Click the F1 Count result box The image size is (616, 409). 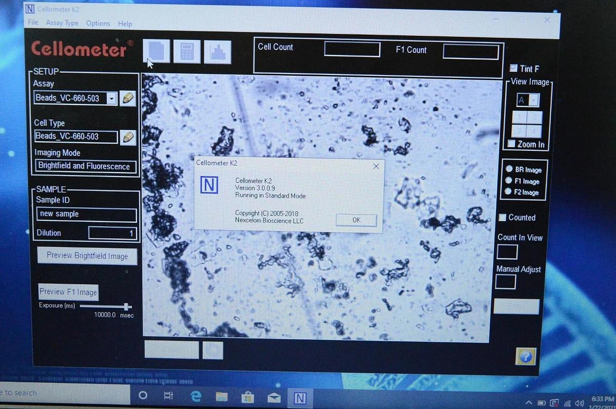point(471,52)
